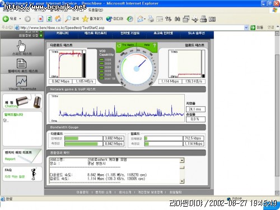Click the 이용문의 footer link
This screenshot has height=210, width=280.
tap(82, 192)
